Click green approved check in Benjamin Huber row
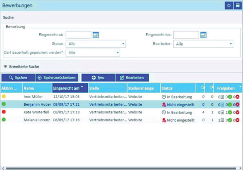The image size is (243, 170). (x=230, y=105)
